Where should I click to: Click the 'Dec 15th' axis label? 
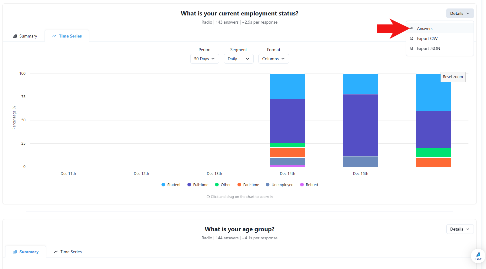tap(361, 173)
